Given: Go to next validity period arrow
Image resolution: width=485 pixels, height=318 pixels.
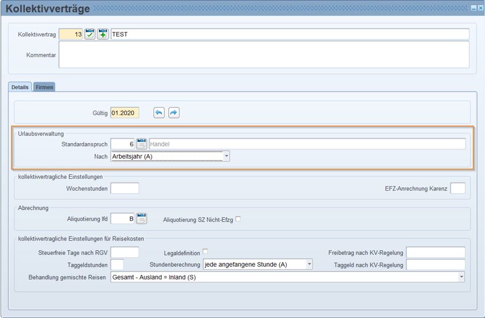Looking at the screenshot, I should pyautogui.click(x=174, y=113).
